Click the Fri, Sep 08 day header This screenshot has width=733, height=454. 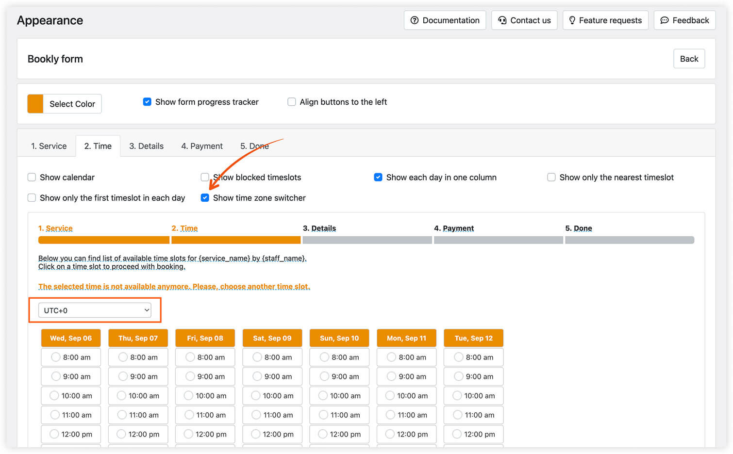pyautogui.click(x=205, y=338)
